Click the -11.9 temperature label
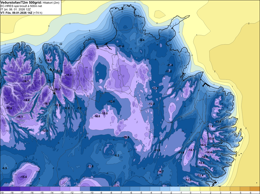 click(x=210, y=126)
